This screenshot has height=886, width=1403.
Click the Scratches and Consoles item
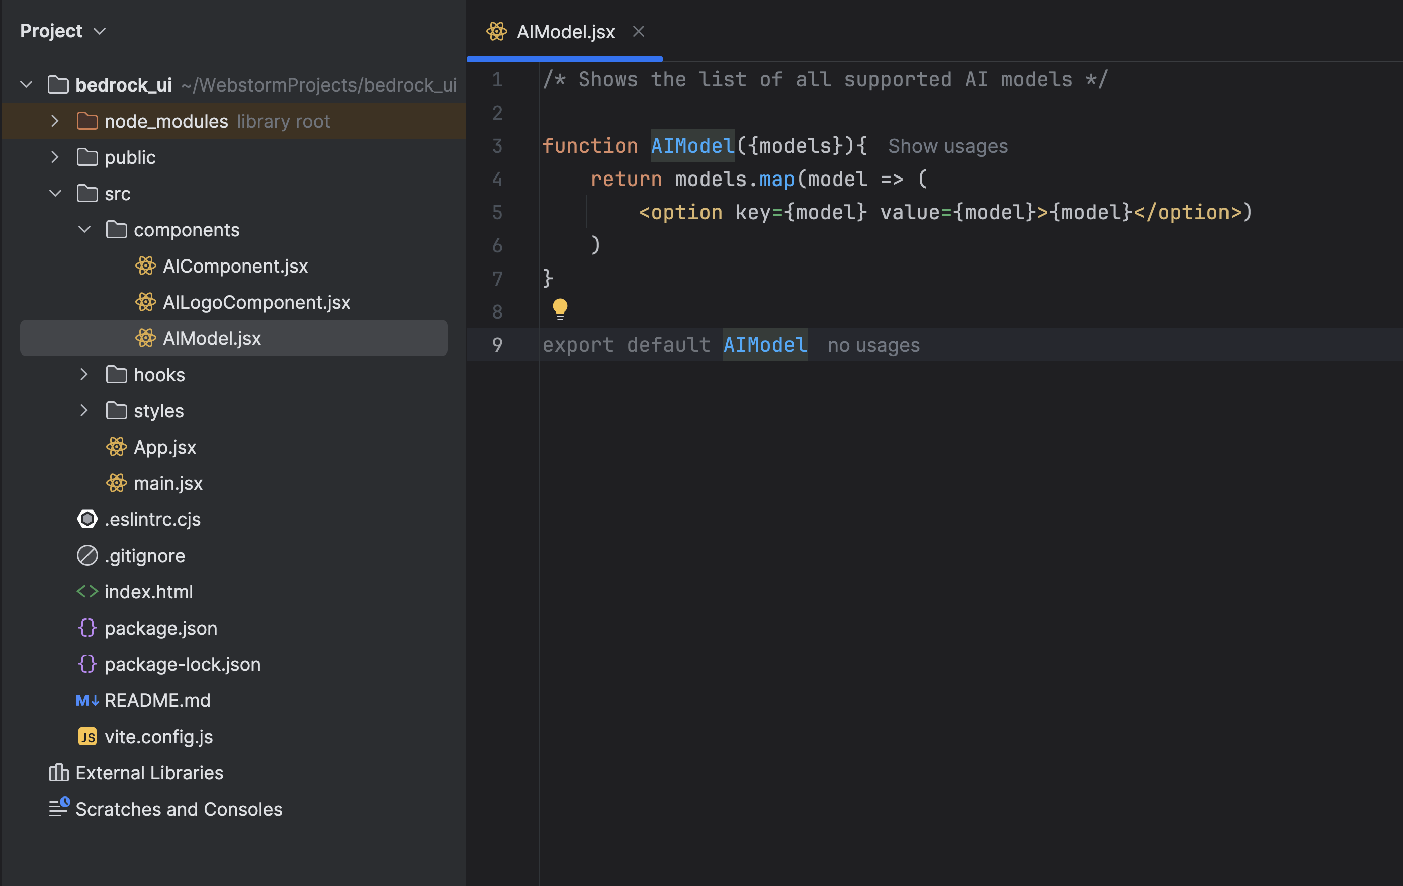[x=179, y=808]
